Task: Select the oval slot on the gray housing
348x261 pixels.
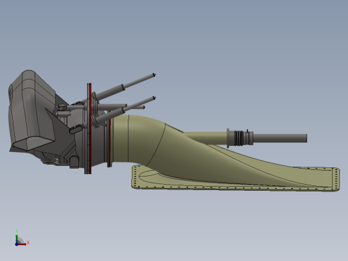Action: [x=76, y=129]
